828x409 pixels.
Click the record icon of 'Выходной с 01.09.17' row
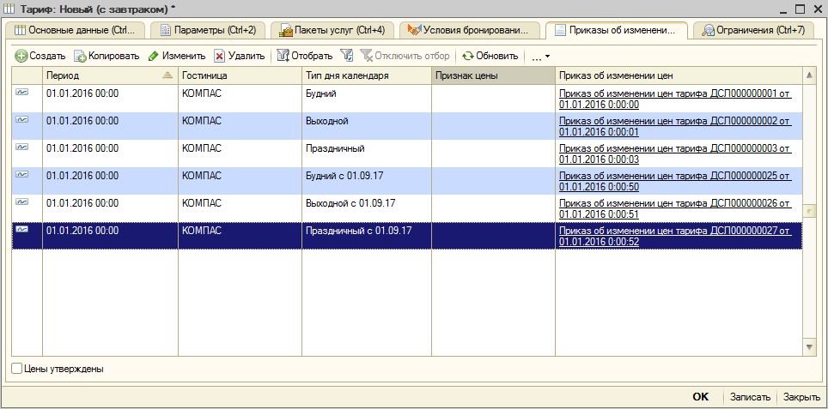tap(22, 201)
